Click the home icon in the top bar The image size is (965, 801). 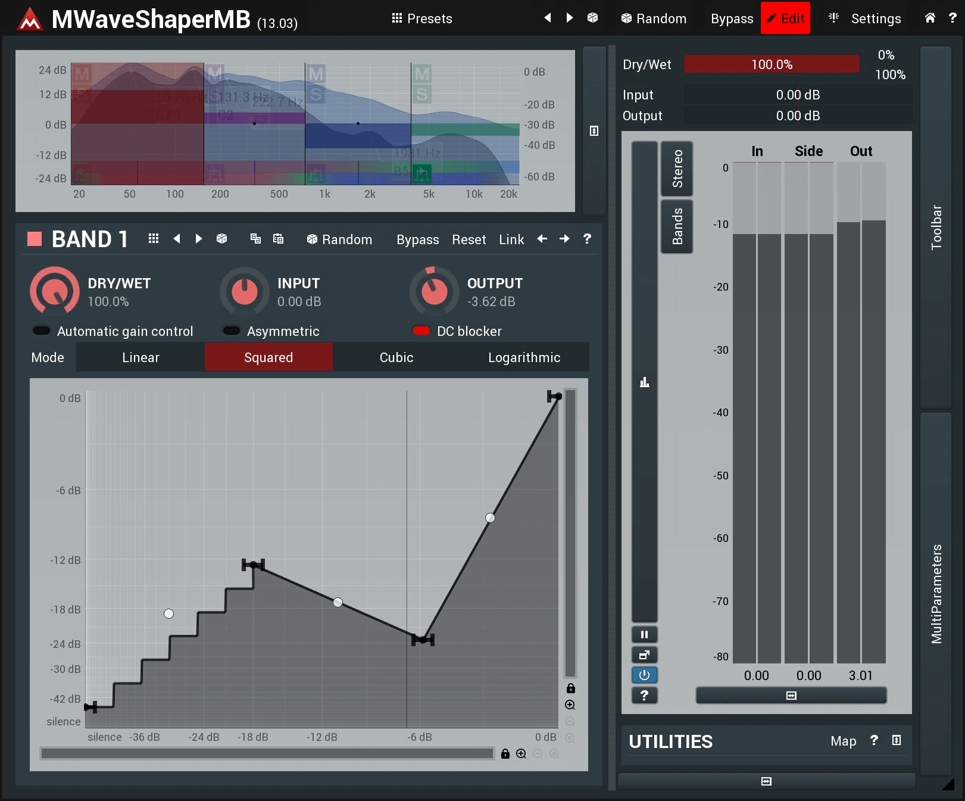(x=930, y=18)
